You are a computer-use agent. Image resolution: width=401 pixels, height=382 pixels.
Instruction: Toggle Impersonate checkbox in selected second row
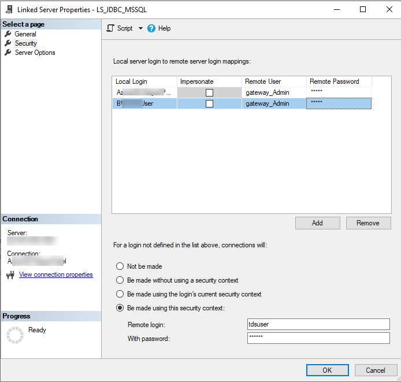[209, 103]
